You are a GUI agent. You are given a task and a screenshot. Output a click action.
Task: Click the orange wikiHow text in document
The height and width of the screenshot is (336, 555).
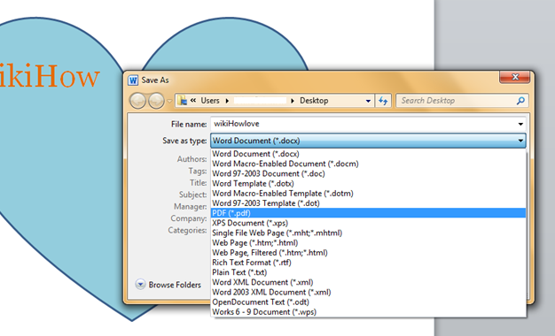pos(49,76)
